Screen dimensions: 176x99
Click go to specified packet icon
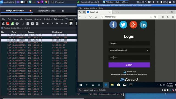point(57,23)
